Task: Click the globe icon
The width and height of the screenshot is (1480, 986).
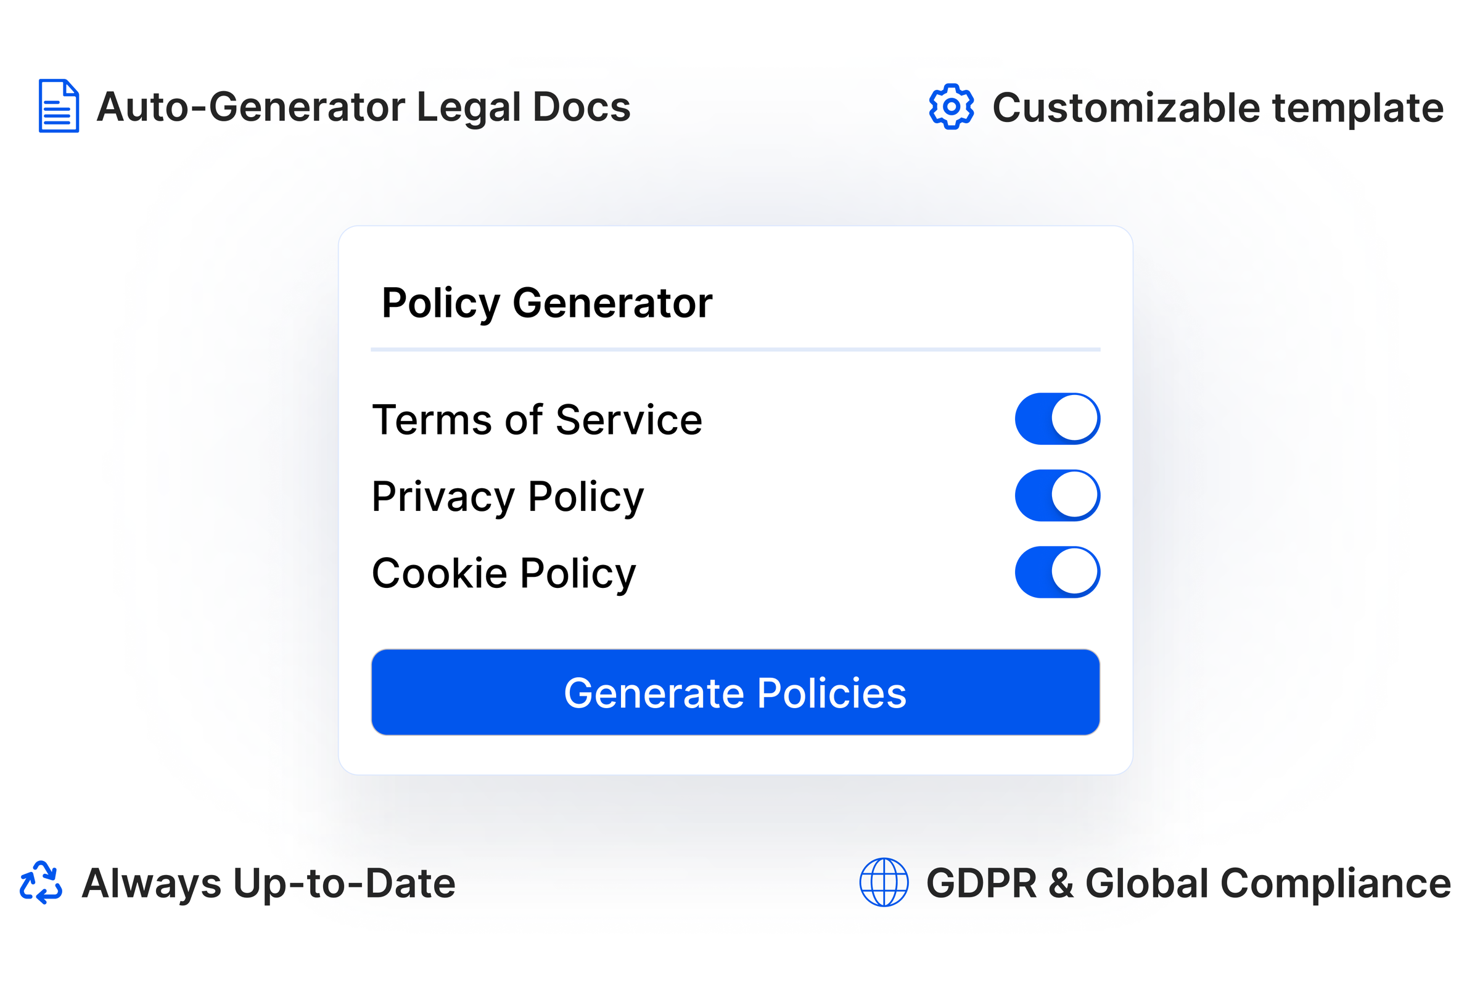Action: pos(884,882)
